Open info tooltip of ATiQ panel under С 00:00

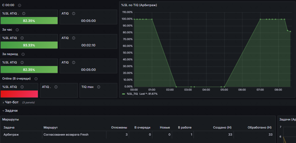point(74,14)
